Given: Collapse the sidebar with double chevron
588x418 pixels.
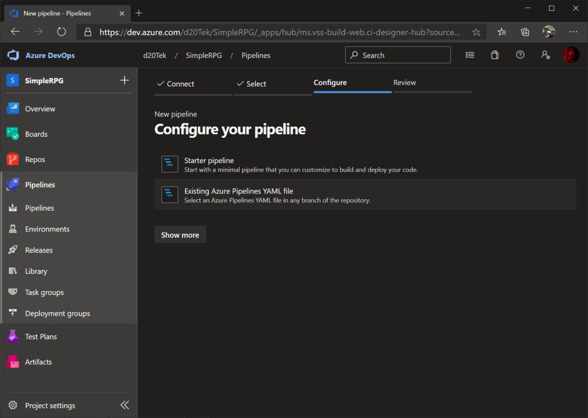Looking at the screenshot, I should tap(125, 405).
